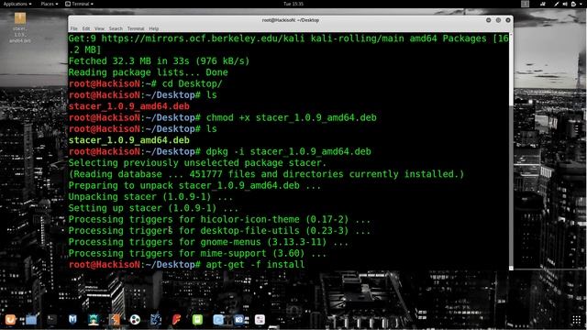Image resolution: width=587 pixels, height=330 pixels.
Task: Open the Edit menu in terminal window
Action: (x=86, y=28)
